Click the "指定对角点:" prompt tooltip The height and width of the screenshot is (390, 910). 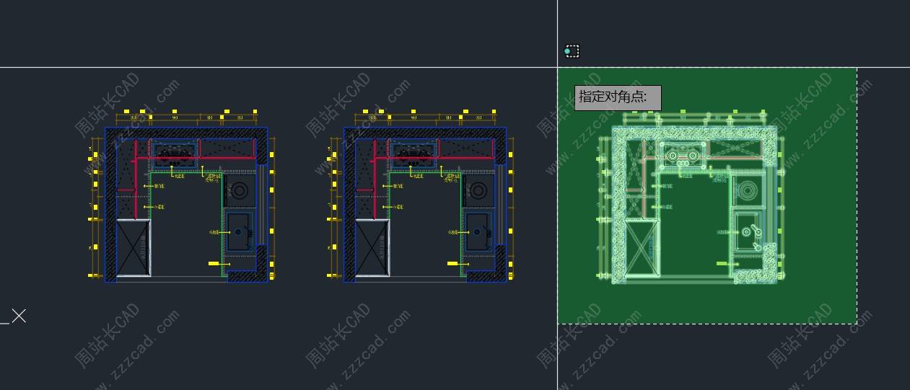pyautogui.click(x=618, y=97)
